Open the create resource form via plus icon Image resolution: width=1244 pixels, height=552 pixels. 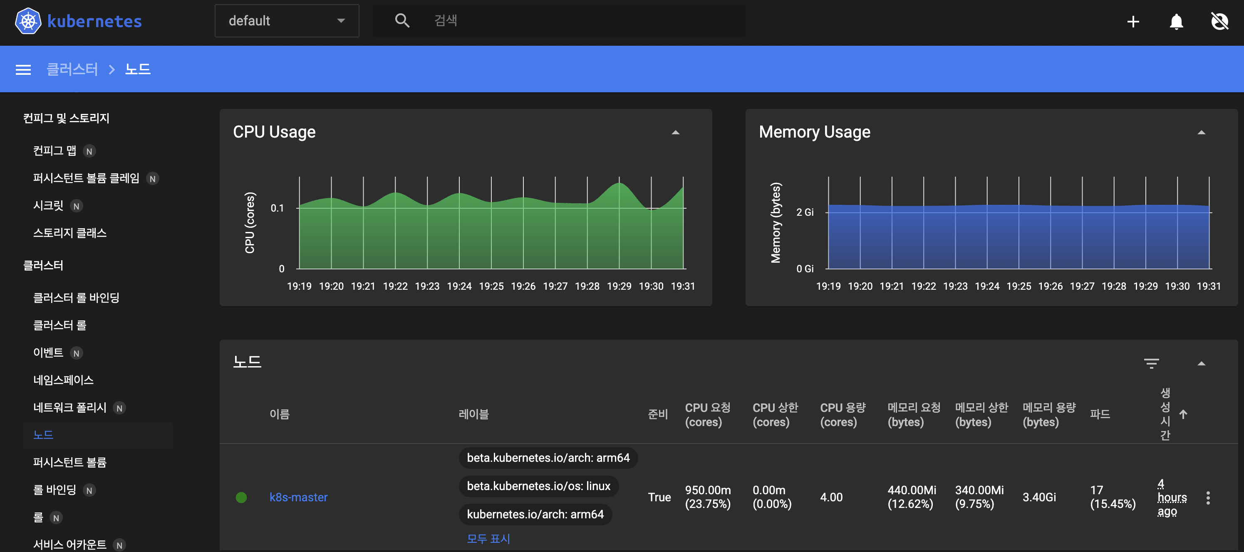[1133, 21]
